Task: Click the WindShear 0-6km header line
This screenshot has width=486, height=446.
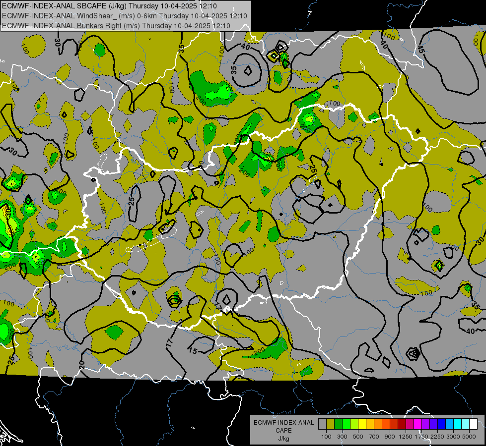Action: coord(124,16)
